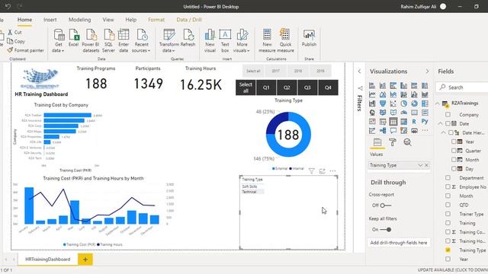Open the Analytics magnifier tab
The height and width of the screenshot is (274, 488).
(407, 142)
